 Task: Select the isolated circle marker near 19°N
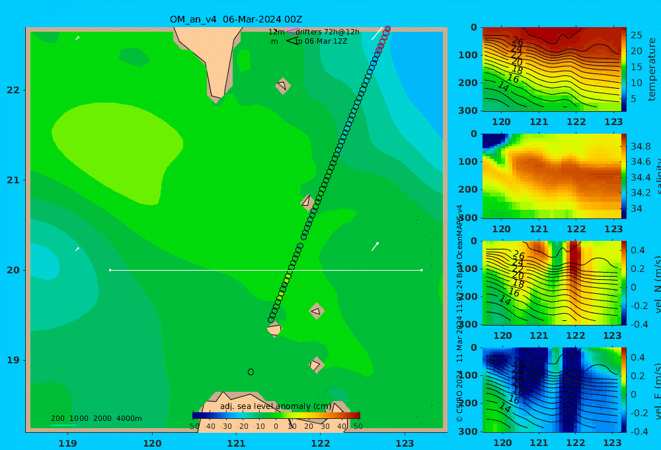251,372
